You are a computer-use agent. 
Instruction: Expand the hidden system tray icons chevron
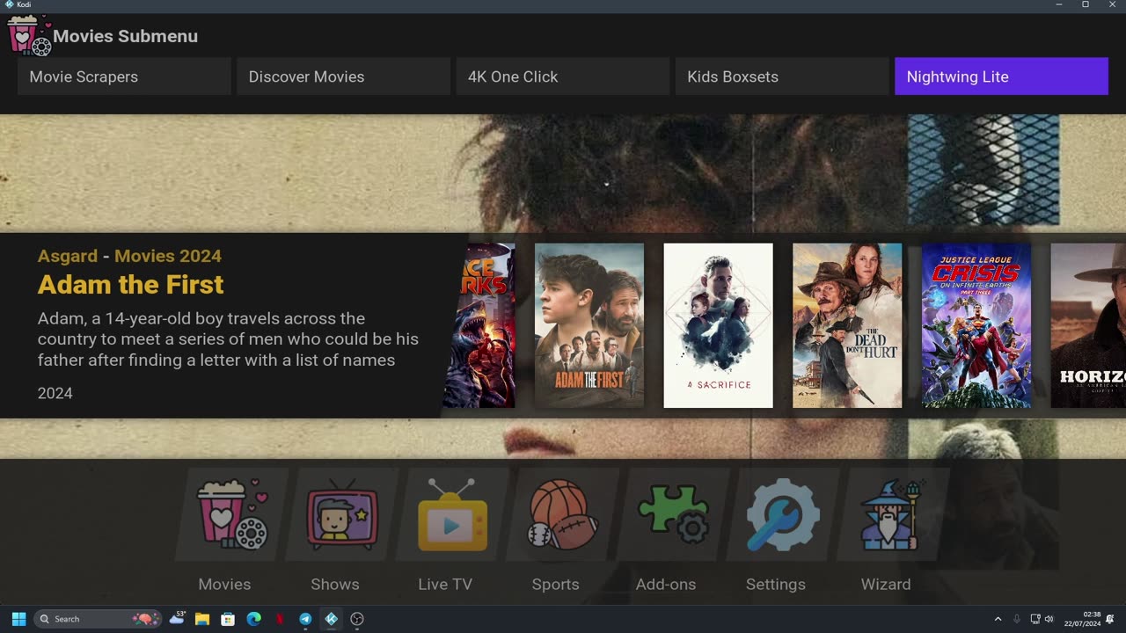click(998, 619)
